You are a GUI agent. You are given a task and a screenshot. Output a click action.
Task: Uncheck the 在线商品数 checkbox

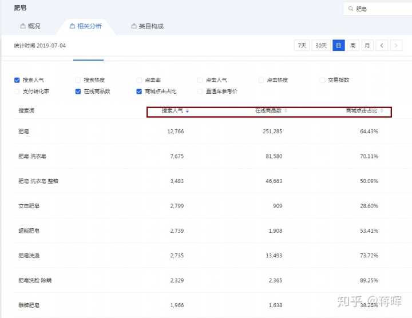[78, 92]
